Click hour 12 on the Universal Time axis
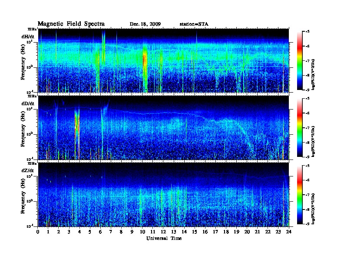Screen dimensions: 344x266 click(163, 232)
